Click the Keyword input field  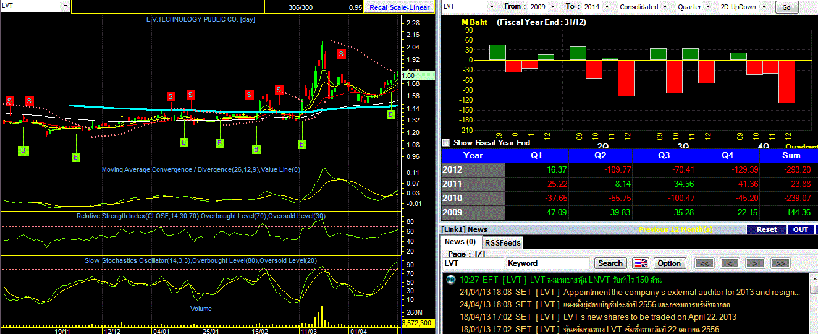coord(548,263)
